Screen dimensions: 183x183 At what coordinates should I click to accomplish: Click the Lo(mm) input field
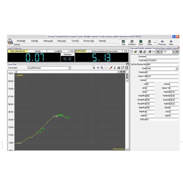(x=162, y=80)
